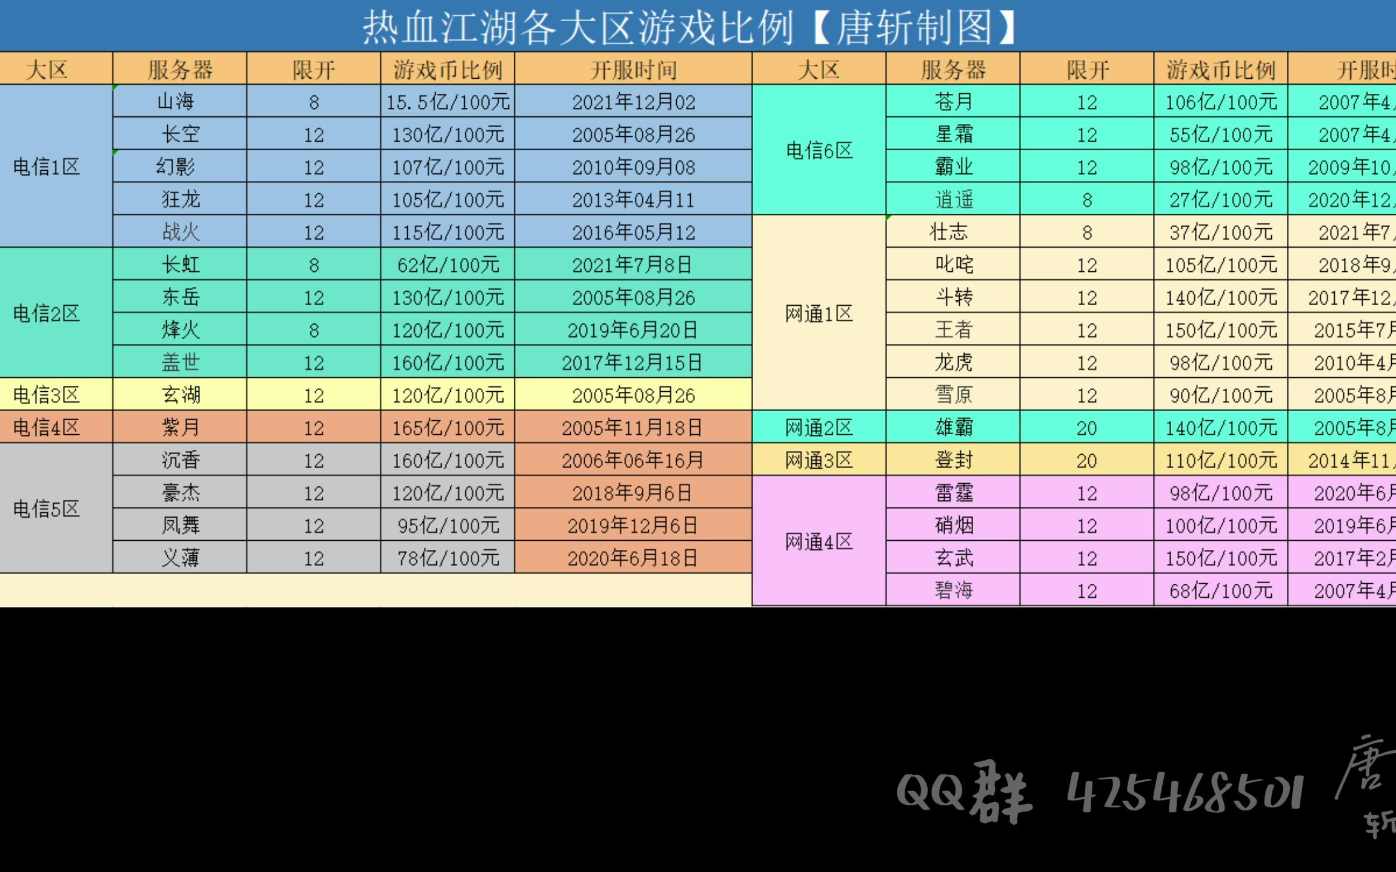This screenshot has height=872, width=1396.
Task: Select the 星霜 server cell
Action: (953, 133)
